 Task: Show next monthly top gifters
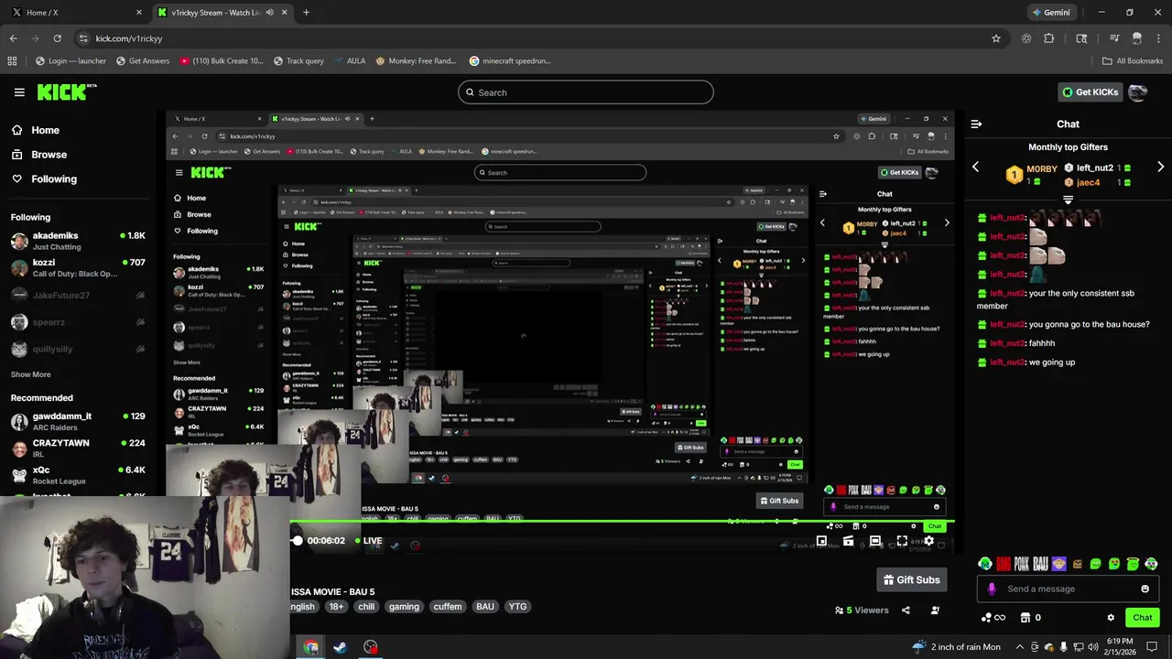coord(1160,167)
